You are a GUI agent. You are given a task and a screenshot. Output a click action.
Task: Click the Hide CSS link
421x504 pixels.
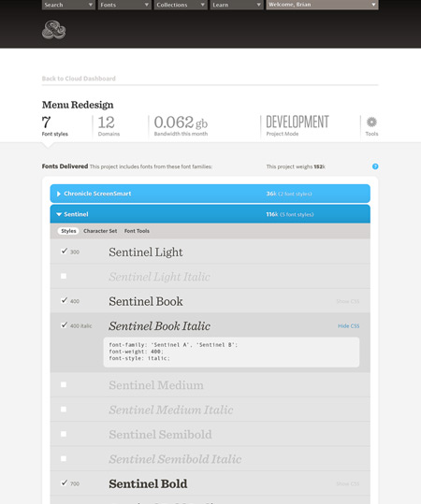click(x=348, y=326)
